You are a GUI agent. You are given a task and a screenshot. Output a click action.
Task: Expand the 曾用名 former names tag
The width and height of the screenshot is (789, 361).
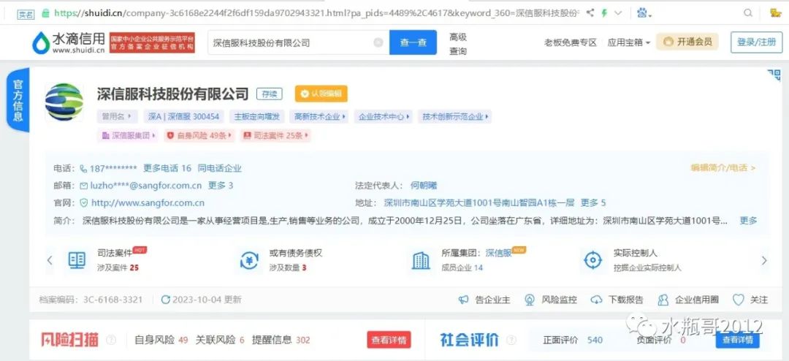[x=117, y=117]
